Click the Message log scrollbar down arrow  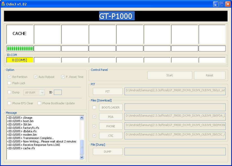pos(82,157)
